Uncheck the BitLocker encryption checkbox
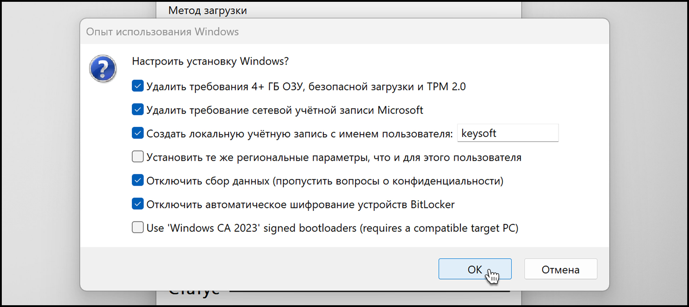This screenshot has height=307, width=689. pos(138,204)
